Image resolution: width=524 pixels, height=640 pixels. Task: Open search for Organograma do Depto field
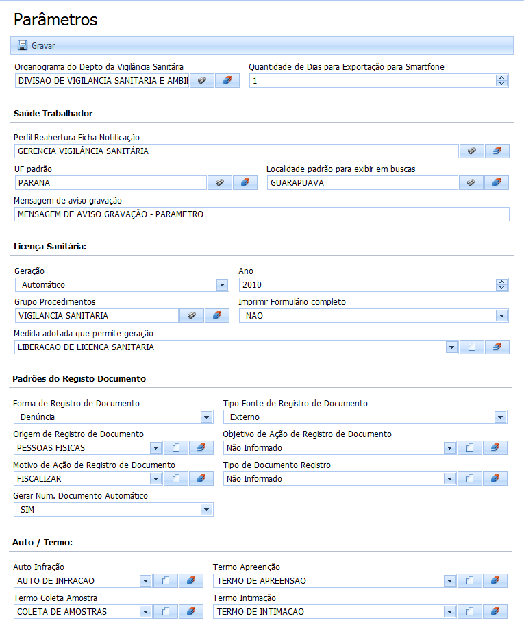click(x=202, y=80)
